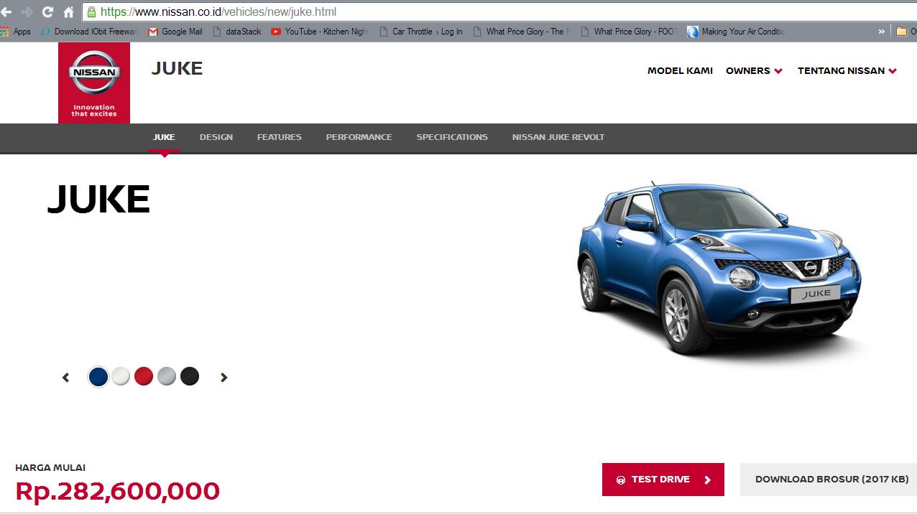
Task: Open Making Your Air Condition bookmark
Action: point(737,32)
